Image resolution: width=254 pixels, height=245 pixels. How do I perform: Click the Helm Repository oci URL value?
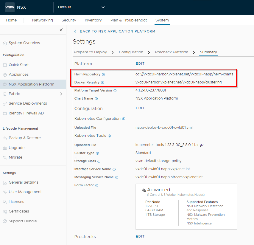click(184, 74)
